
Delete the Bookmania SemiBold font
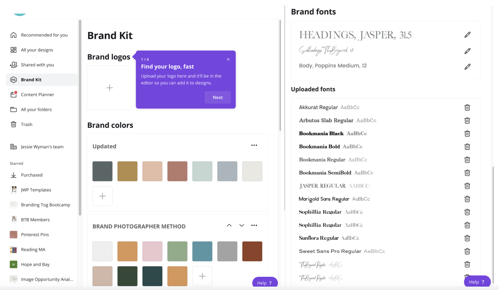point(467,173)
